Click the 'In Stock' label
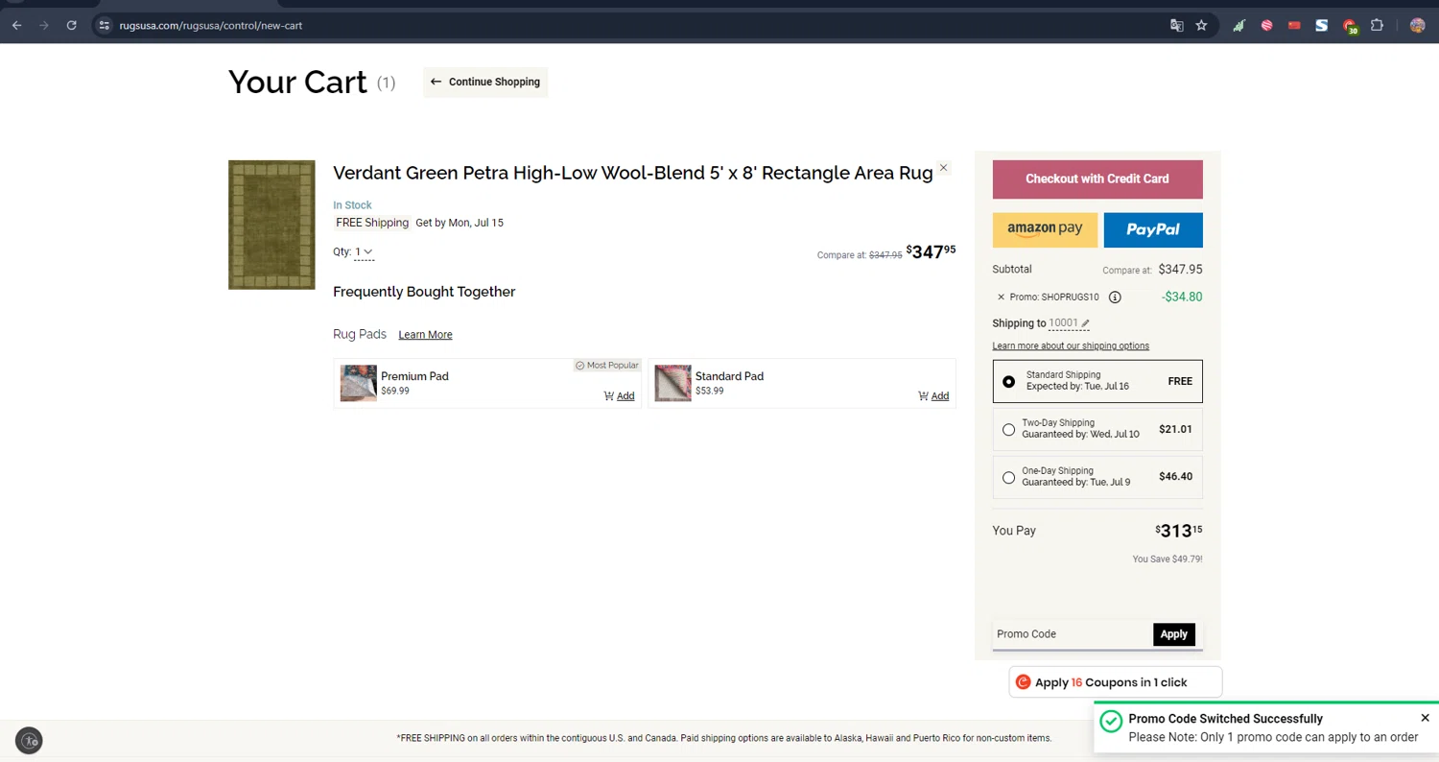Screen dimensions: 1439x762 point(352,205)
